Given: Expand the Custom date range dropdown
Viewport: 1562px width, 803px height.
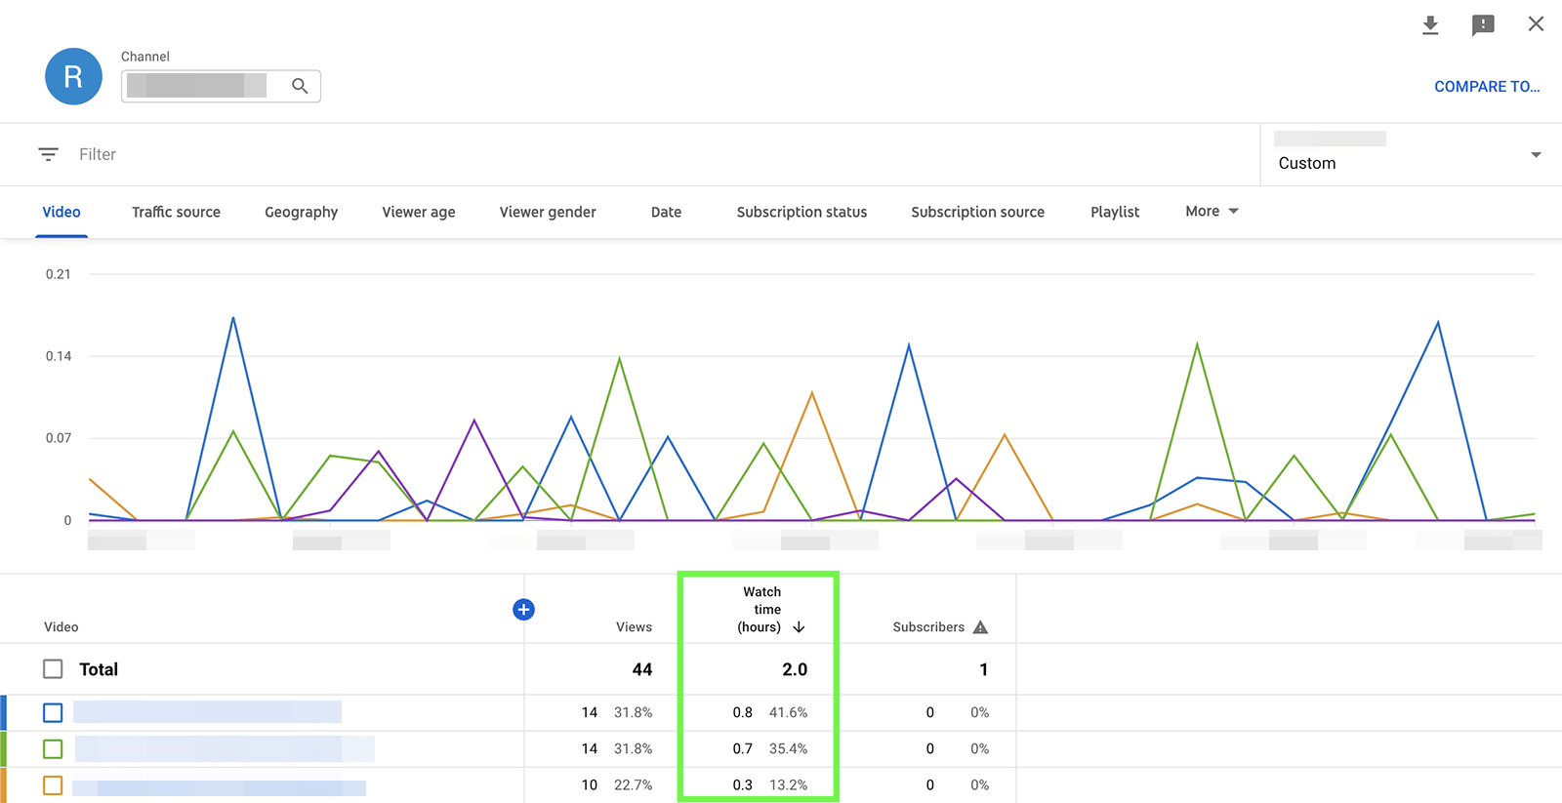Looking at the screenshot, I should (x=1535, y=155).
